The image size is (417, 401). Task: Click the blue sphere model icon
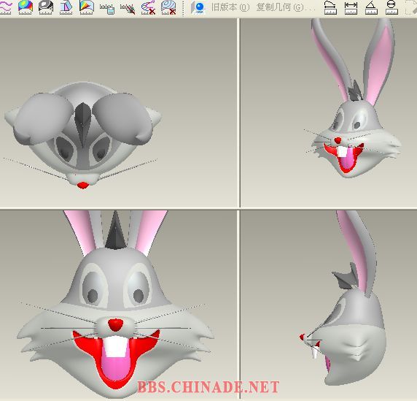click(x=198, y=8)
